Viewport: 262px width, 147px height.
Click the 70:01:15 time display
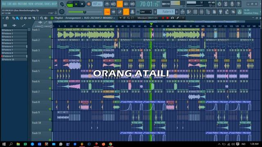(x=149, y=4)
